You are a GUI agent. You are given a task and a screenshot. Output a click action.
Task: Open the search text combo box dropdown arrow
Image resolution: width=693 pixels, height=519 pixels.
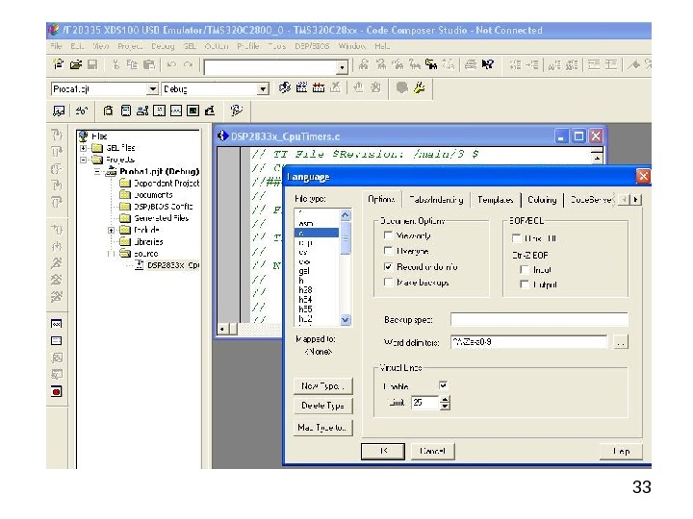342,67
